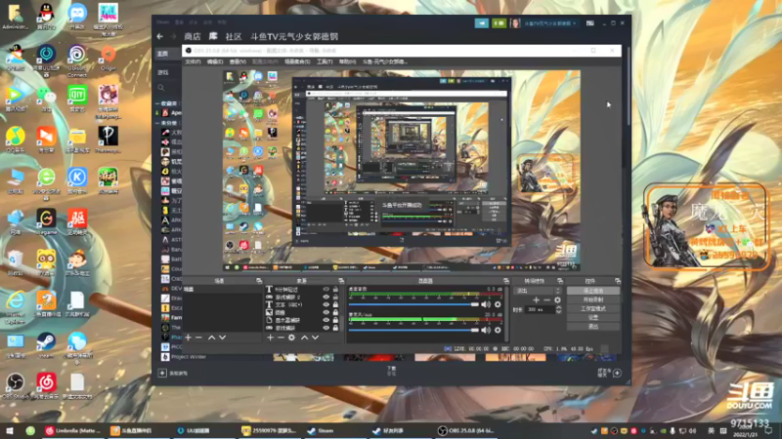This screenshot has width=782, height=439.
Task: Open the 游戏 filter dropdown in Steam sidebar
Action: tap(167, 72)
